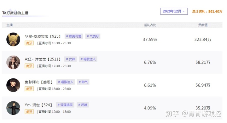Open the 2020年12月 month dropdown

pyautogui.click(x=174, y=11)
